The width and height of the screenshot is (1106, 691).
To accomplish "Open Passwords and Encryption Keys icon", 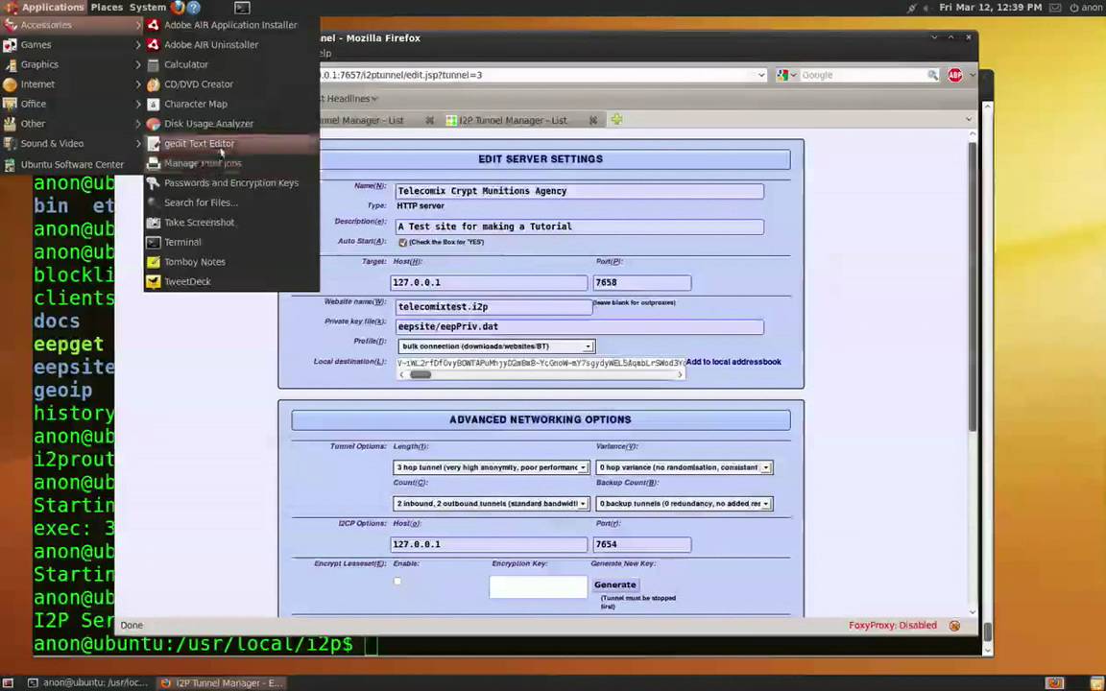I will click(153, 182).
